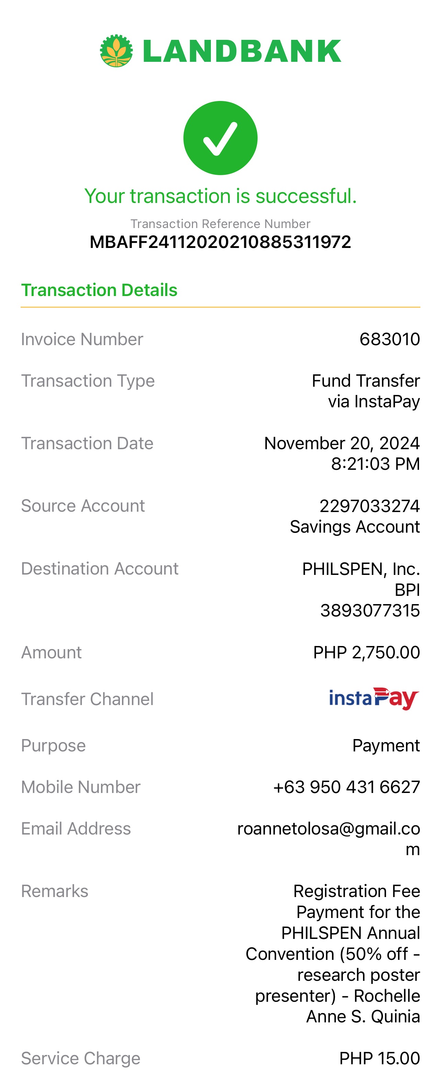
Task: Tap the PHP 2,750.00 amount
Action: tap(366, 652)
